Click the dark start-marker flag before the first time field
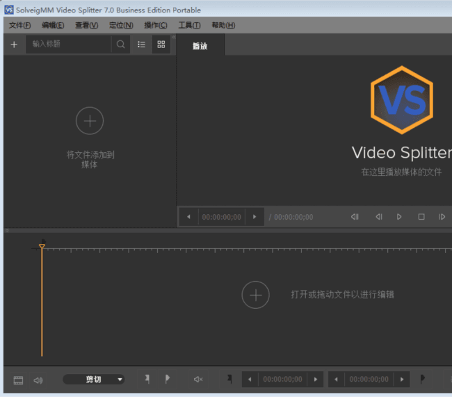This screenshot has height=397, width=452. pos(229,378)
